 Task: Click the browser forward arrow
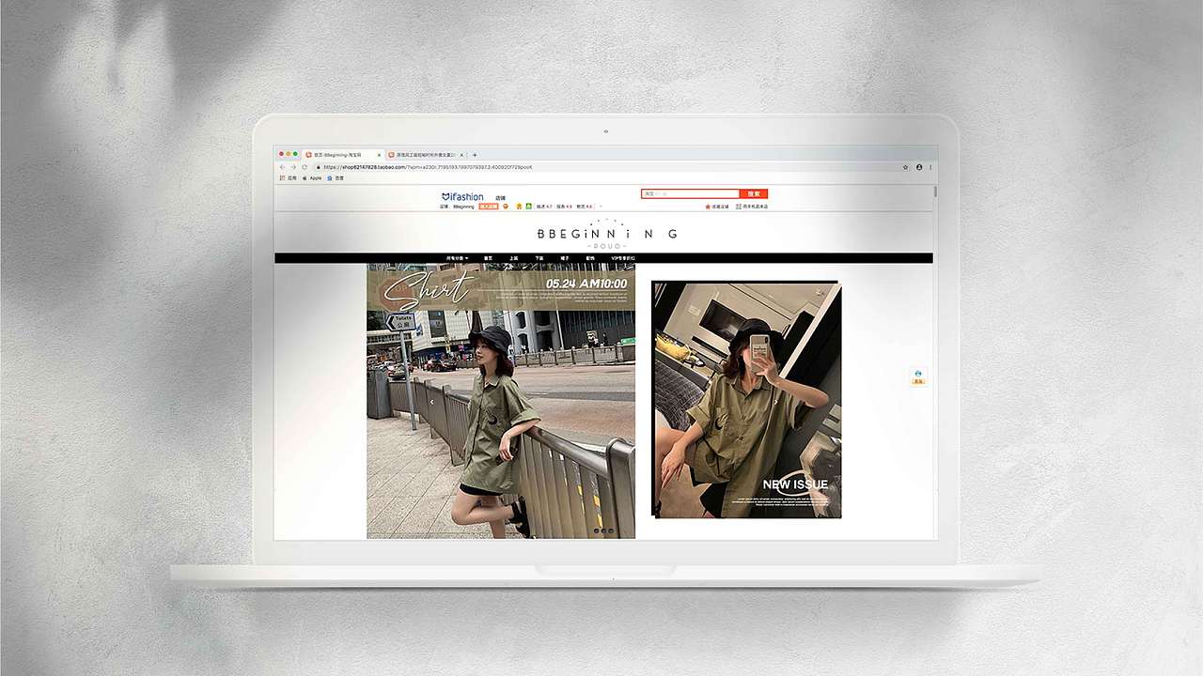293,167
